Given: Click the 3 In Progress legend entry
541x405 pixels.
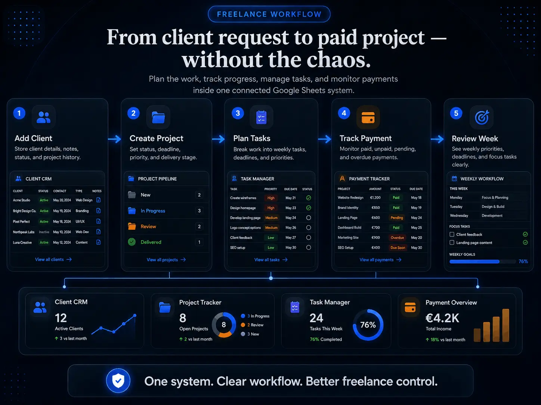Looking at the screenshot, I should pyautogui.click(x=255, y=316).
